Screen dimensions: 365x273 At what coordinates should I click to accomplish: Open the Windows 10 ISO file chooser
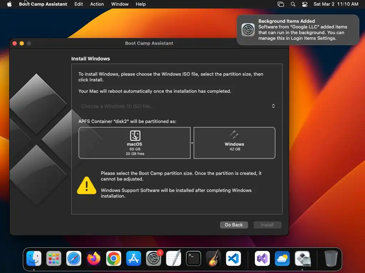pyautogui.click(x=177, y=106)
